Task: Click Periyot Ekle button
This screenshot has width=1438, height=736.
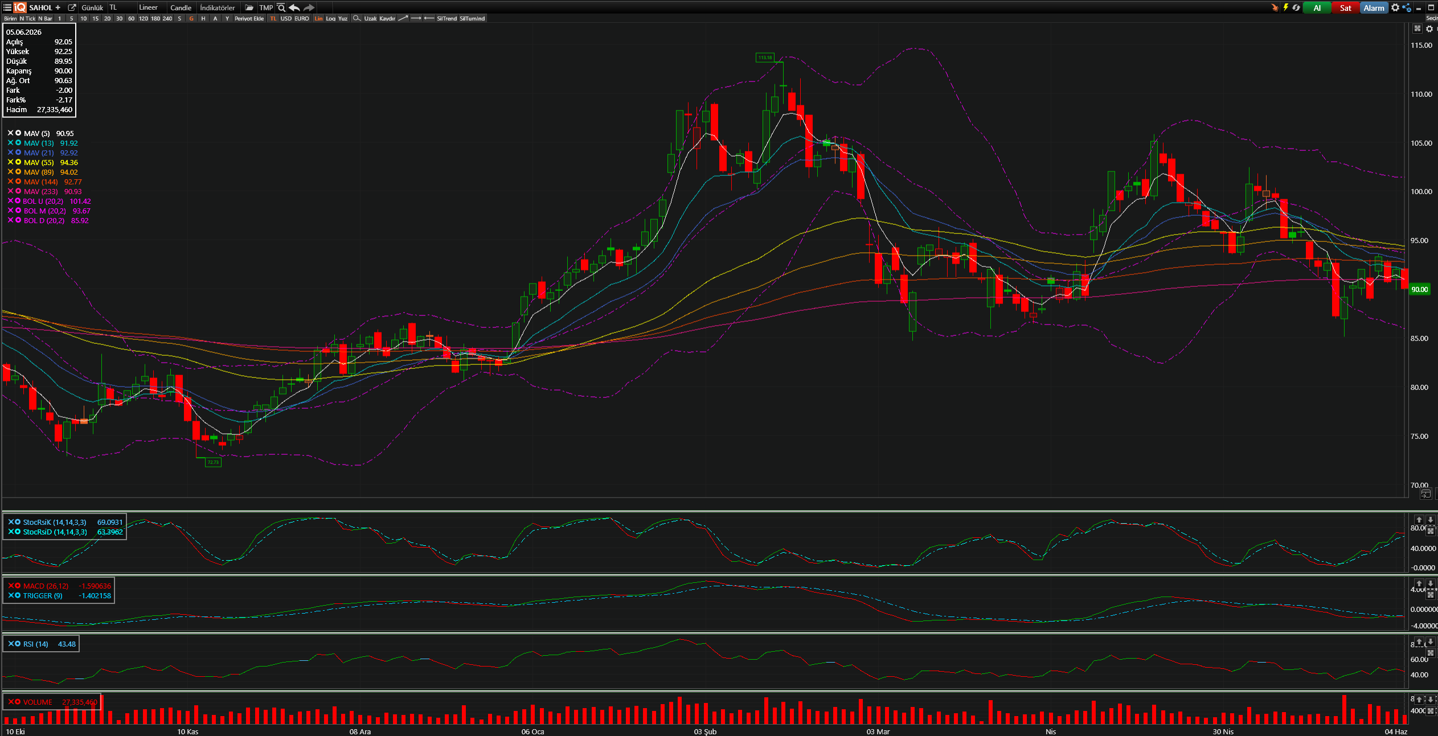Action: (249, 18)
